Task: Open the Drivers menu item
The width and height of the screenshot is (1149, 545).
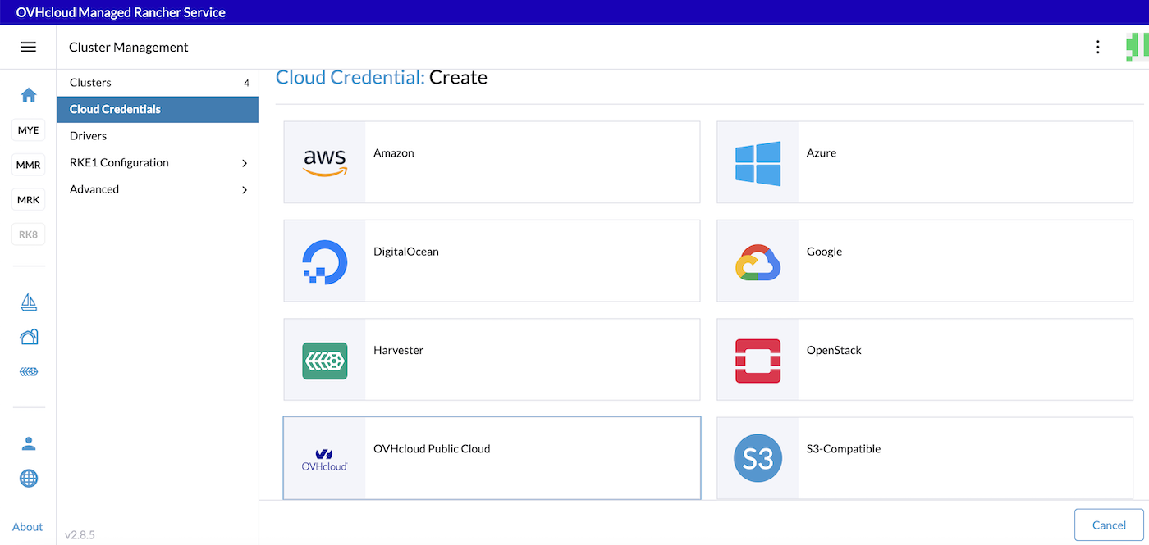Action: [x=158, y=135]
